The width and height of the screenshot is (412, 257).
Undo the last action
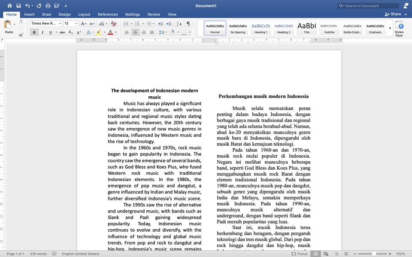pyautogui.click(x=27, y=6)
